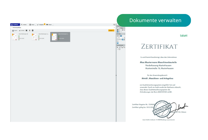208x140 pixels.
Task: Click the orange badge on the Aufgaben tab
Action: click(45, 24)
